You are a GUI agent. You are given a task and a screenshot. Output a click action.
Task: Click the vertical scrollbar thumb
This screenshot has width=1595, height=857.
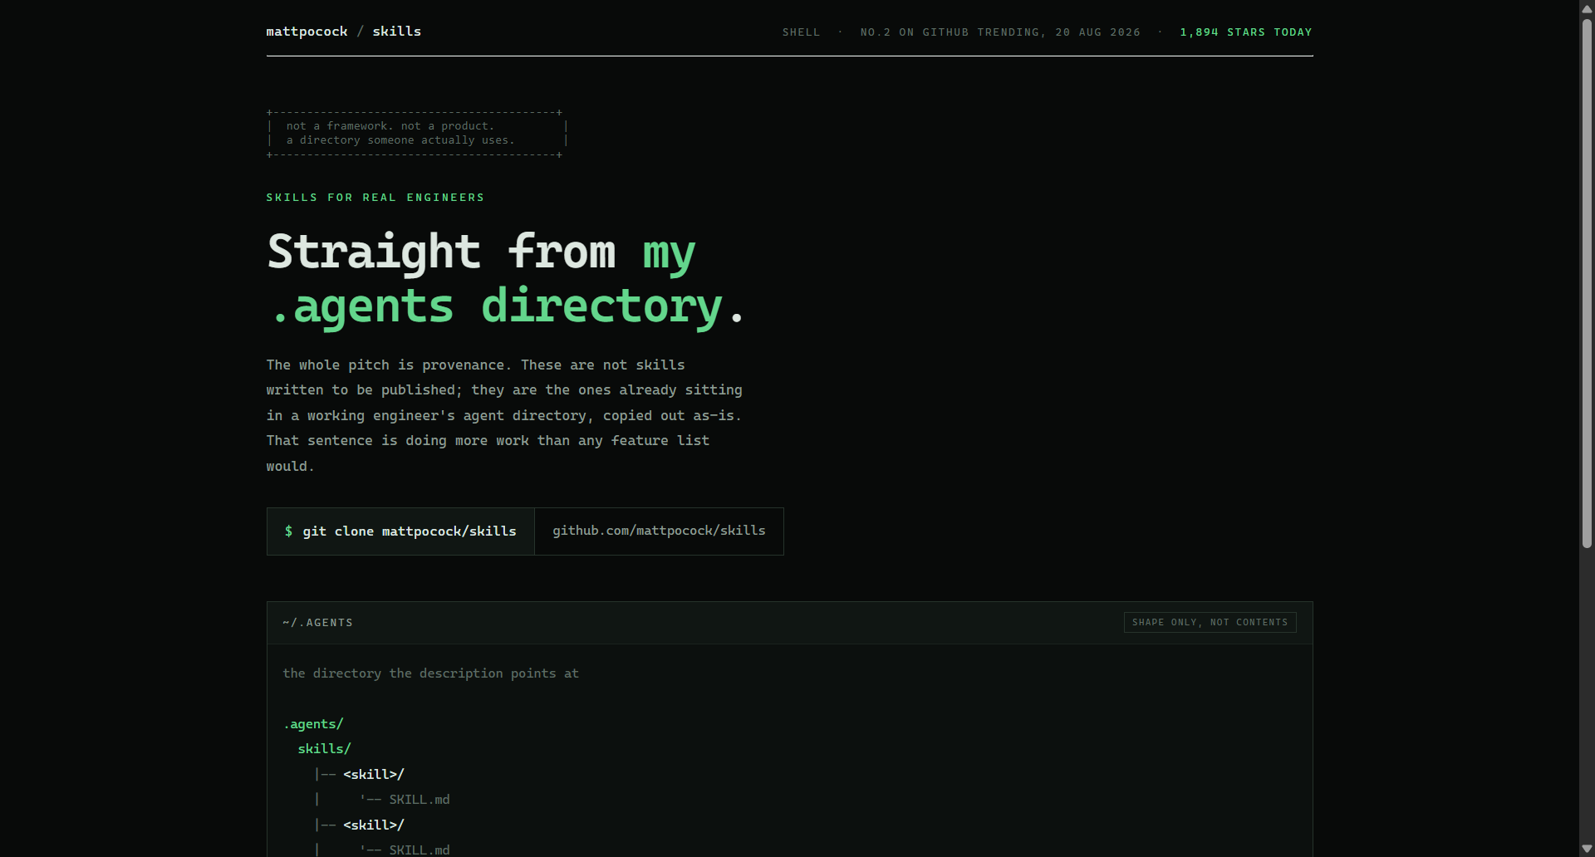pos(1587,282)
